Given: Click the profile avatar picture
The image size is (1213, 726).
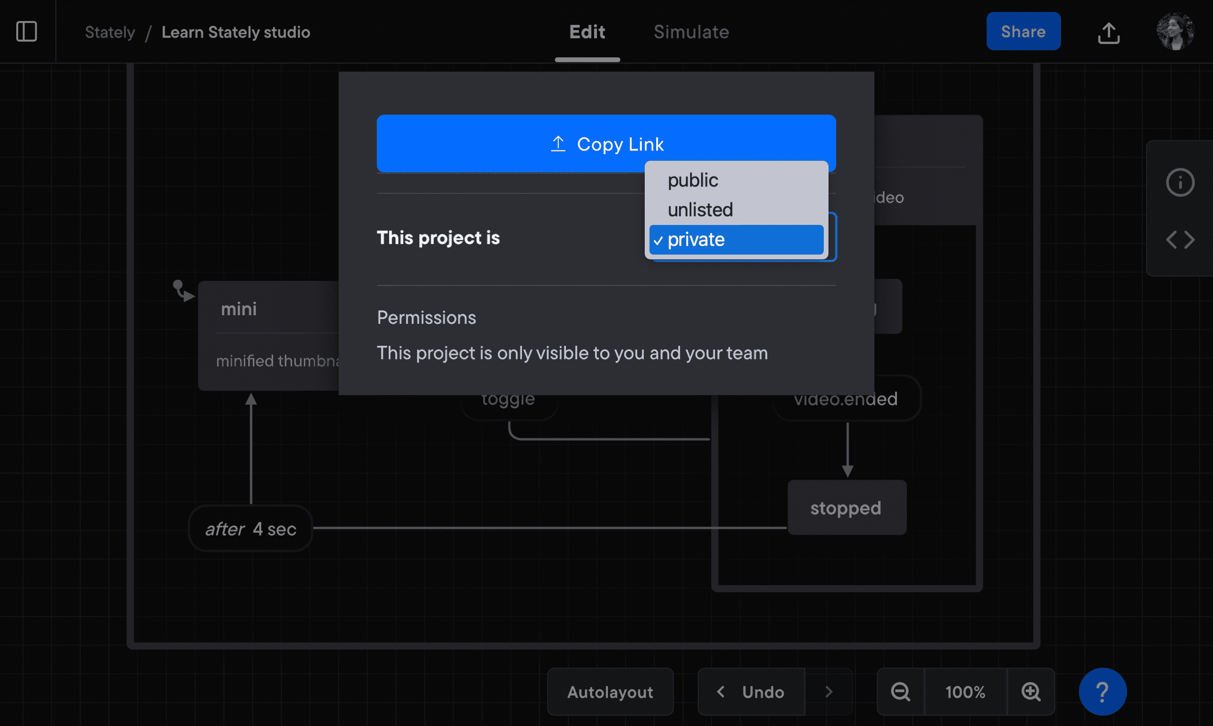Looking at the screenshot, I should (x=1176, y=31).
